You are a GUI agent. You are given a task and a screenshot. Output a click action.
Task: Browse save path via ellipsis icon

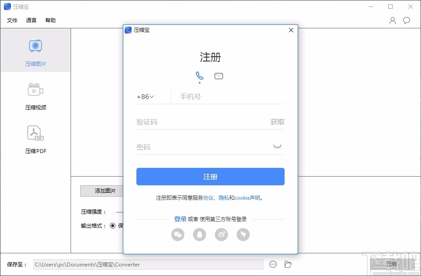tap(273, 264)
